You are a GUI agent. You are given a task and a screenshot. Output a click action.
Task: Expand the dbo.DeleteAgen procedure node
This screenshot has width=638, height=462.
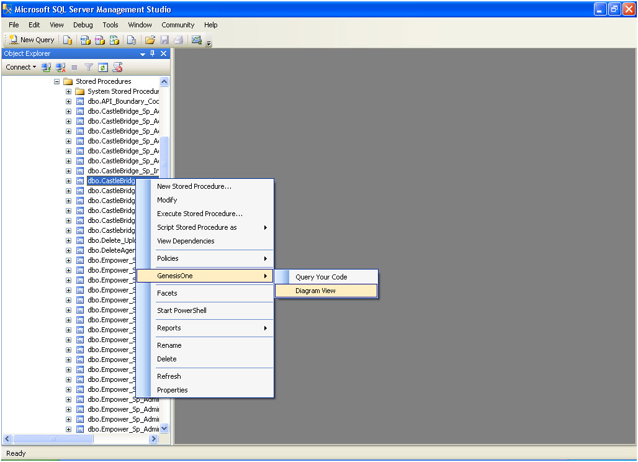coord(68,250)
